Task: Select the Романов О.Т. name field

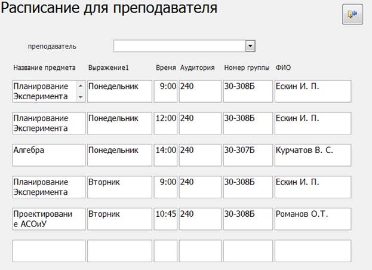Action: [x=312, y=218]
